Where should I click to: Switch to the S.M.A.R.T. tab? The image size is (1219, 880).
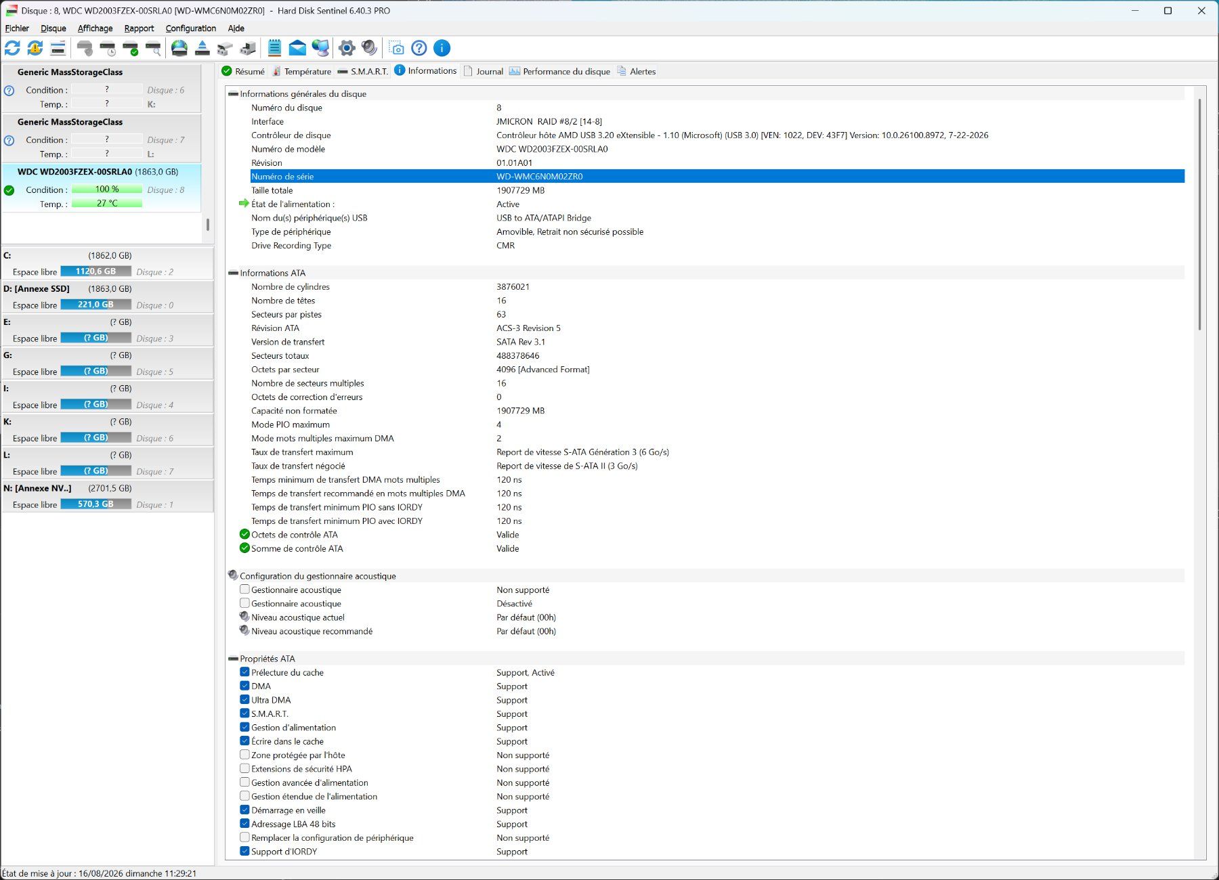pos(363,71)
